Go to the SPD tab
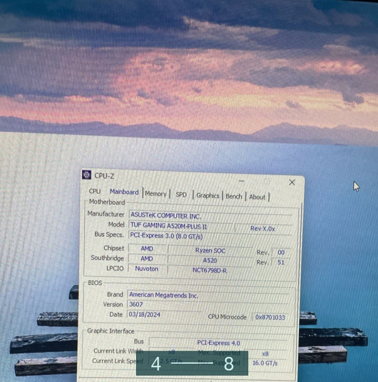This screenshot has width=378, height=382. click(181, 194)
